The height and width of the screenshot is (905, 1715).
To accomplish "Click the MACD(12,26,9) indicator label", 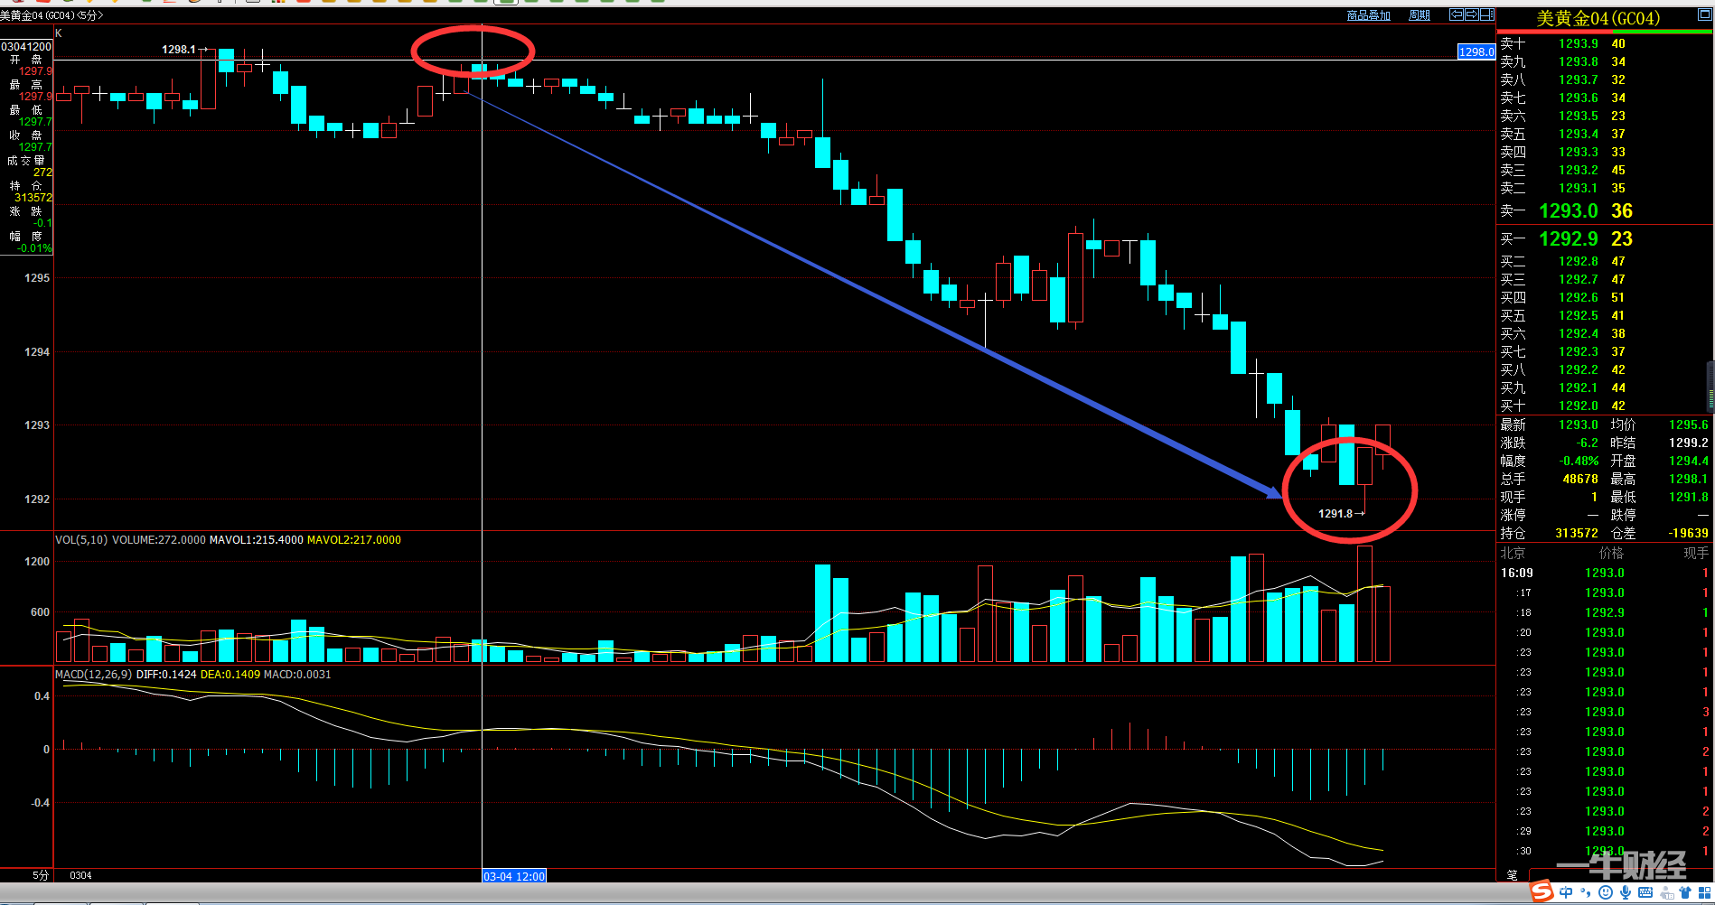I will tap(94, 675).
